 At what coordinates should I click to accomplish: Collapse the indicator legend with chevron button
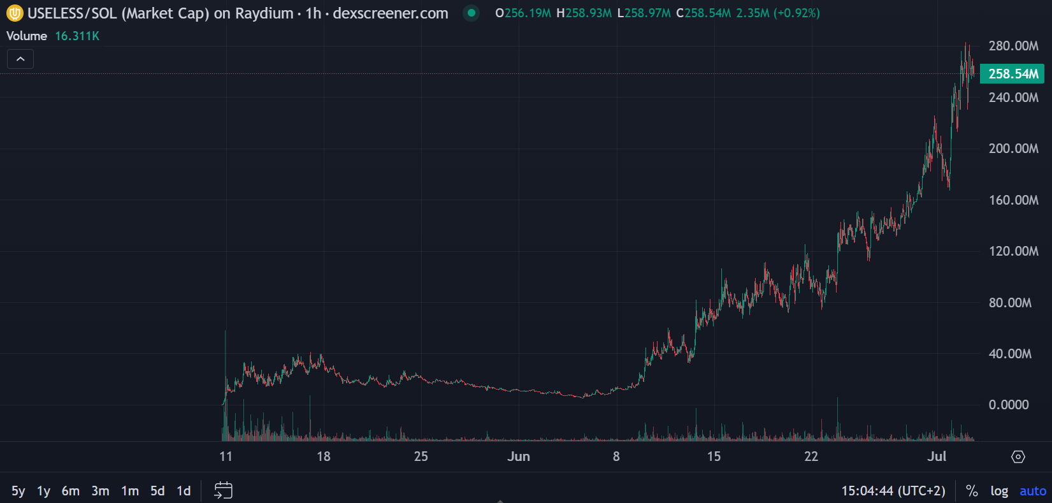click(20, 59)
